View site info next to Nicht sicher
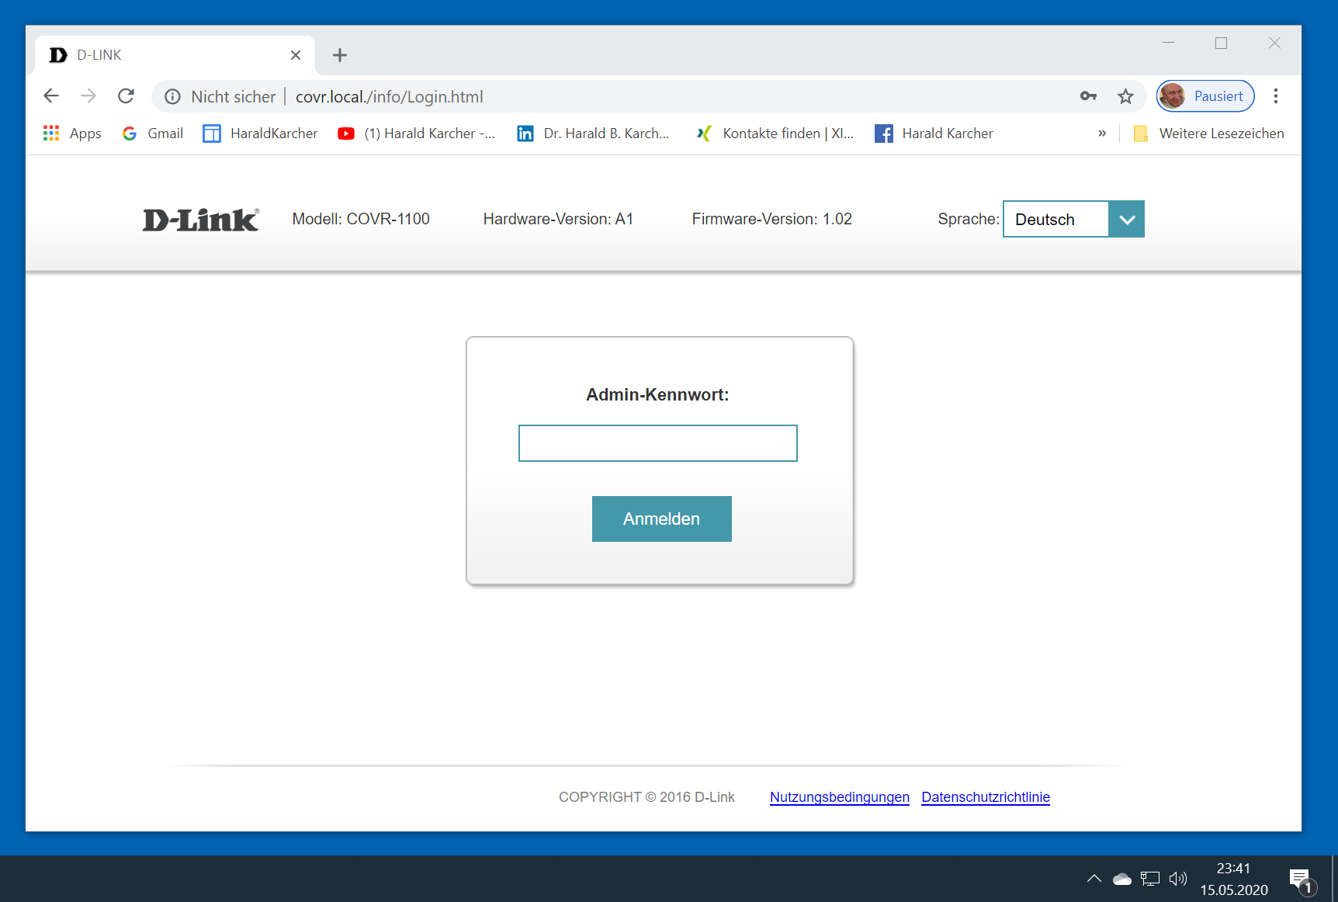Viewport: 1338px width, 902px height. [172, 96]
